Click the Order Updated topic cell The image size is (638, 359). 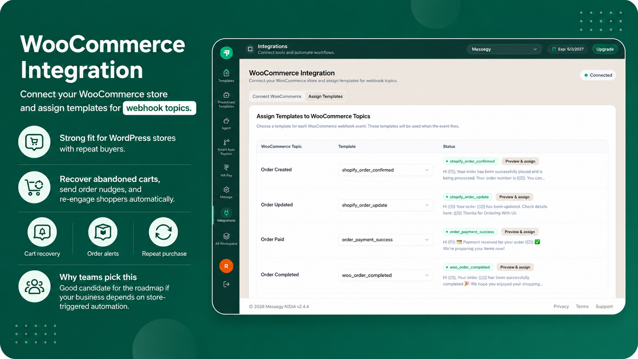[277, 205]
